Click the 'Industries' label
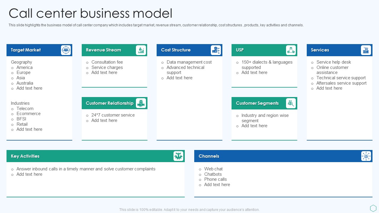 [20, 103]
